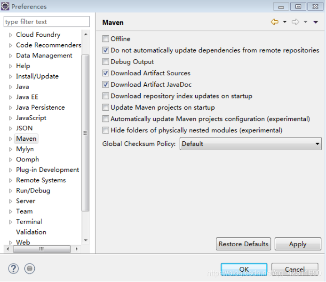Expand the Team tree node arrow
The width and height of the screenshot is (326, 282).
[x=11, y=212]
